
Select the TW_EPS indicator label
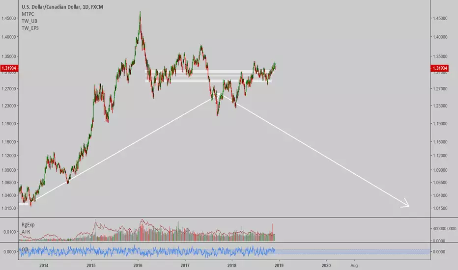(x=30, y=28)
